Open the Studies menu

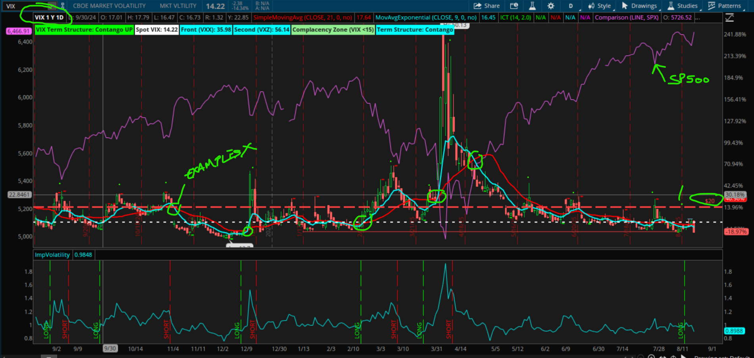[683, 6]
